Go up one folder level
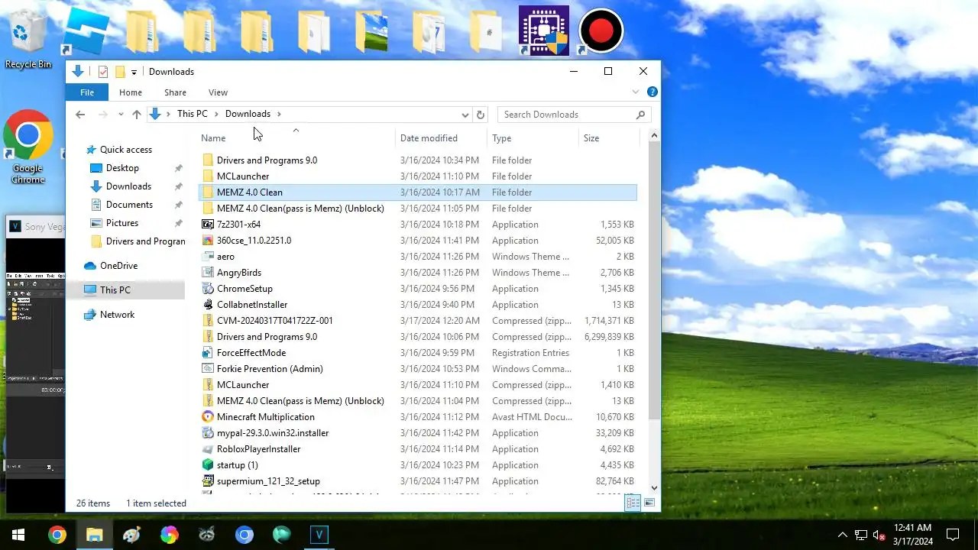 click(x=137, y=115)
